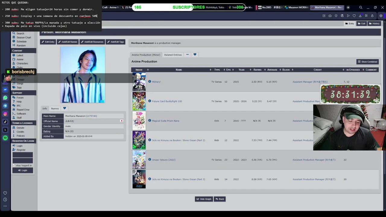Open WhatsApp in the browser sidebar
Viewport: 386px width, 217px height.
point(5,98)
